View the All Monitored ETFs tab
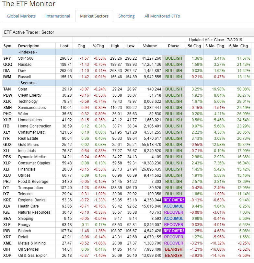Viewport: 254px width, 263px height. [x=162, y=16]
